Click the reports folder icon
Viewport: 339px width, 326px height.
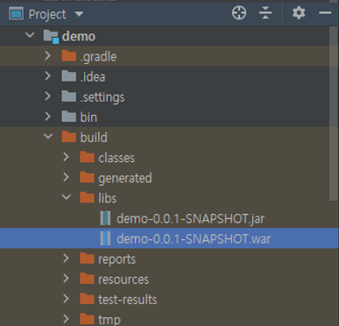(87, 259)
